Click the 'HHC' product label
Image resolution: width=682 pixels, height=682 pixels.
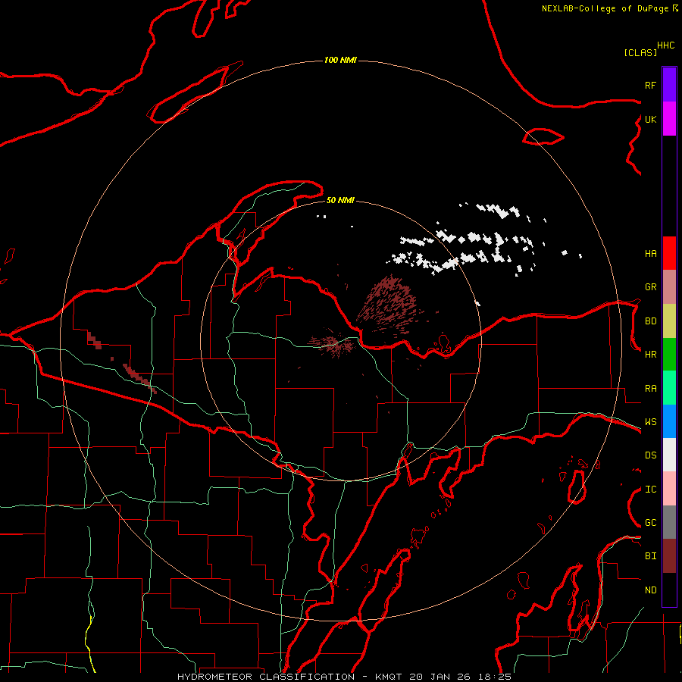point(665,45)
